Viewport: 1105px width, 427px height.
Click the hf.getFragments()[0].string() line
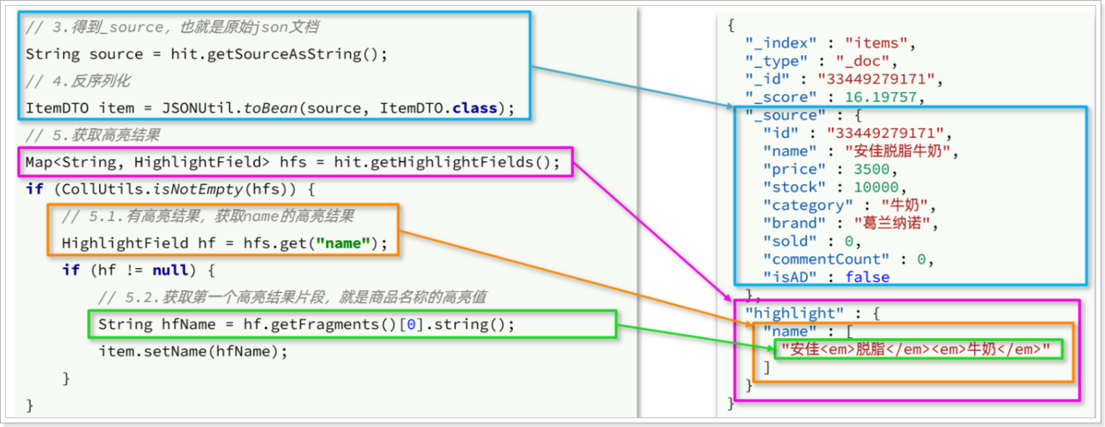point(307,324)
